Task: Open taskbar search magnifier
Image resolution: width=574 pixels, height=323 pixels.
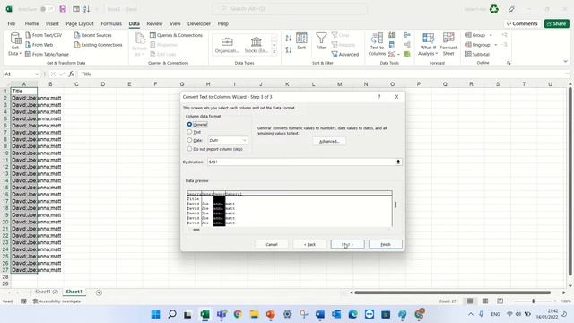Action: pos(172,314)
